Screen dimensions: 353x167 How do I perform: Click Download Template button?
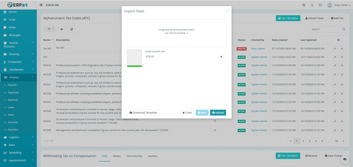[143, 113]
